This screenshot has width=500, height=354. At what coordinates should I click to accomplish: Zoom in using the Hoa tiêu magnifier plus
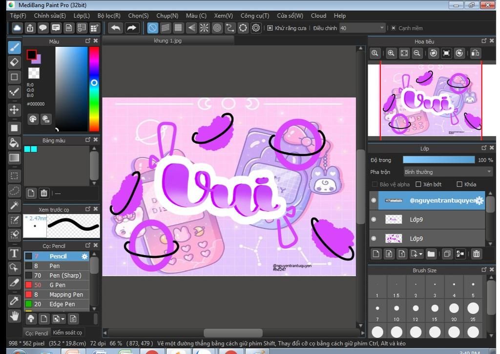(x=391, y=53)
